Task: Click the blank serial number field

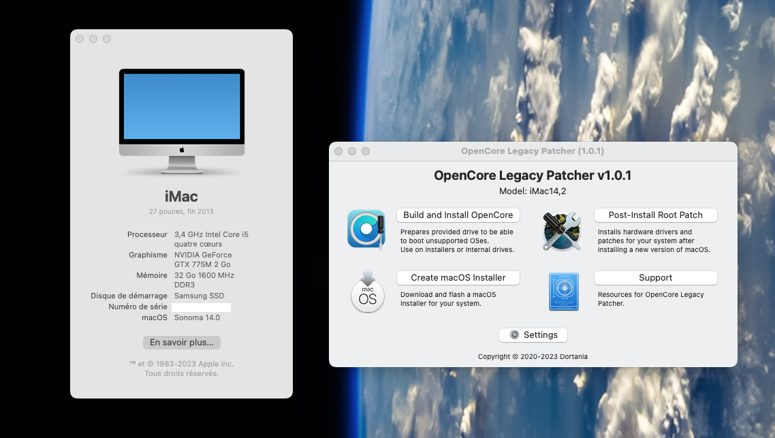Action: tap(201, 307)
